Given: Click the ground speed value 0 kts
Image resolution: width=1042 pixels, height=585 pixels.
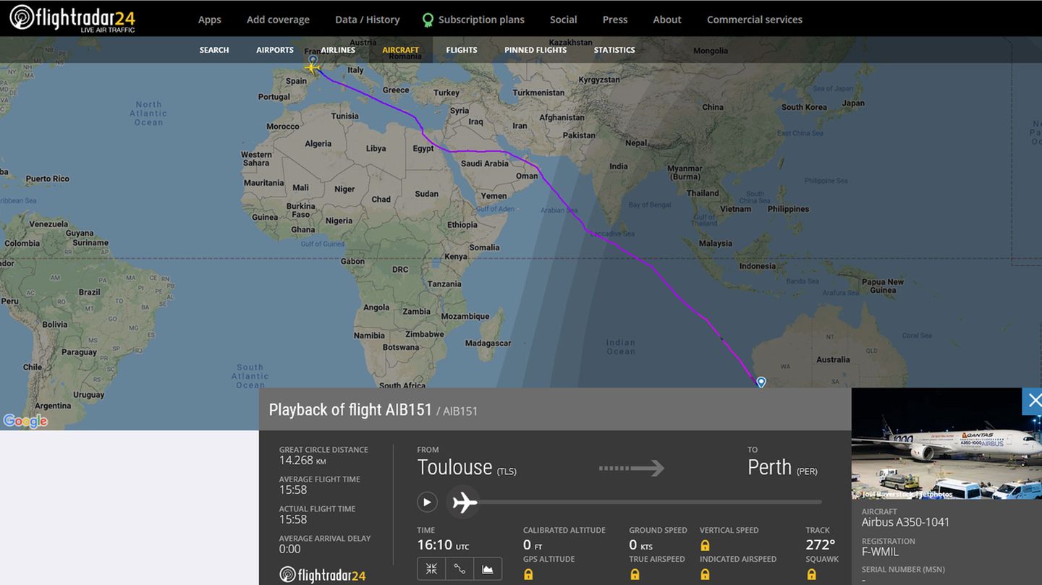Looking at the screenshot, I should pyautogui.click(x=640, y=545).
